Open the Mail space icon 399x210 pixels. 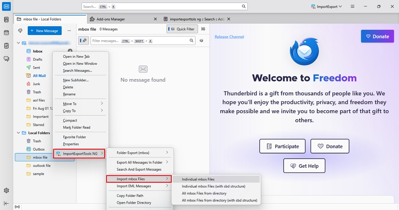click(6, 6)
